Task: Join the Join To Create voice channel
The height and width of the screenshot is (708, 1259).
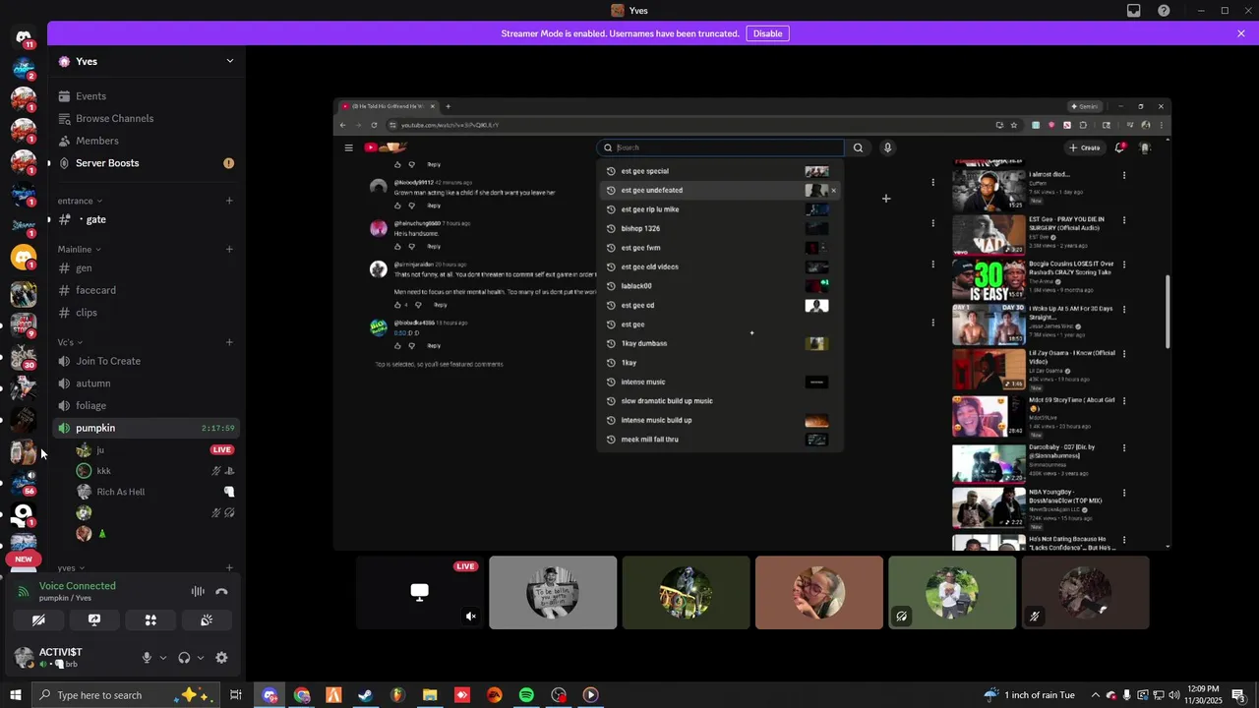Action: (146, 361)
